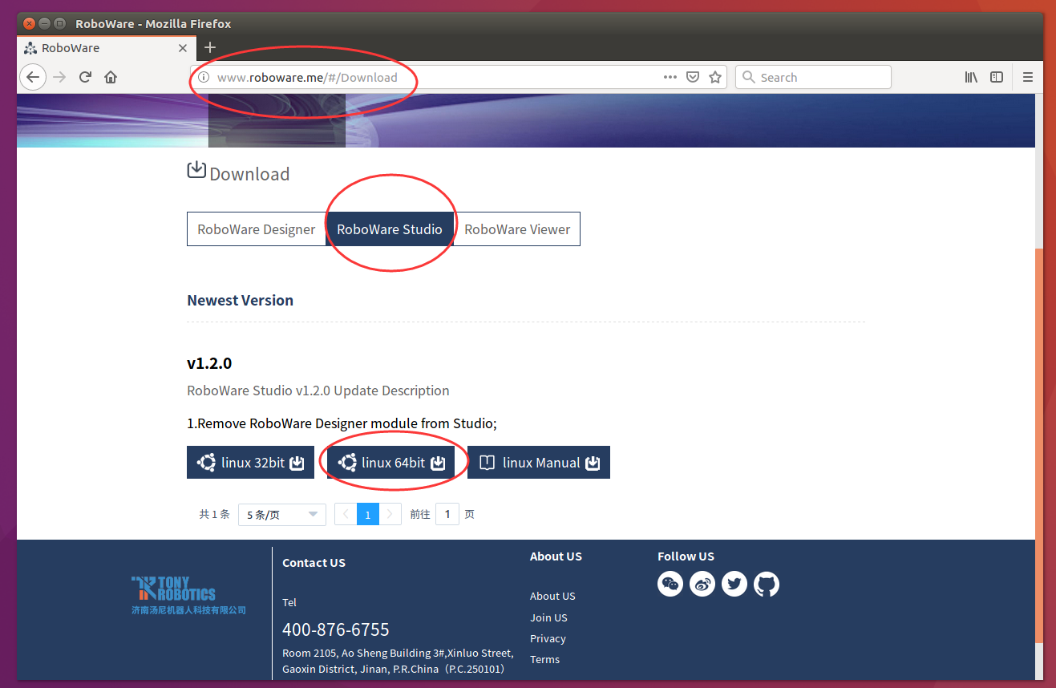Open the WeChat follow icon
1056x688 pixels.
tap(670, 584)
